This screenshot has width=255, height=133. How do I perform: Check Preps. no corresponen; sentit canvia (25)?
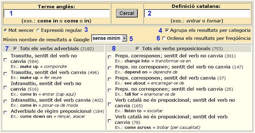click(110, 90)
